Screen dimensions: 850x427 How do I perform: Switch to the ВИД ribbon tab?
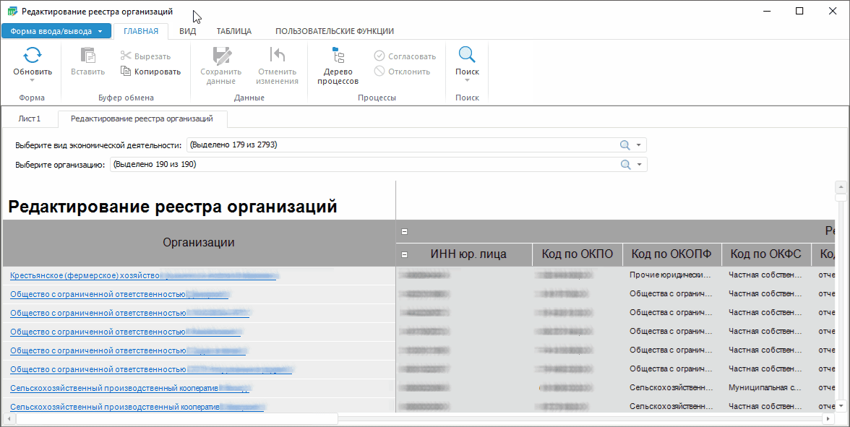[x=187, y=31]
